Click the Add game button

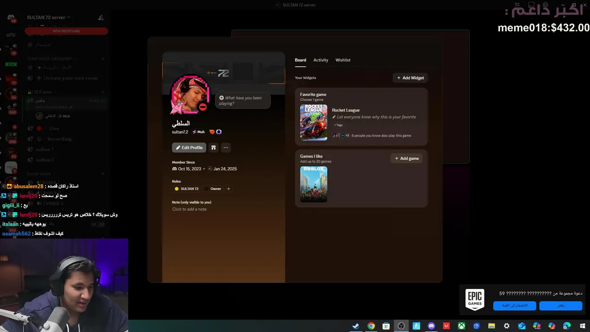pos(407,158)
